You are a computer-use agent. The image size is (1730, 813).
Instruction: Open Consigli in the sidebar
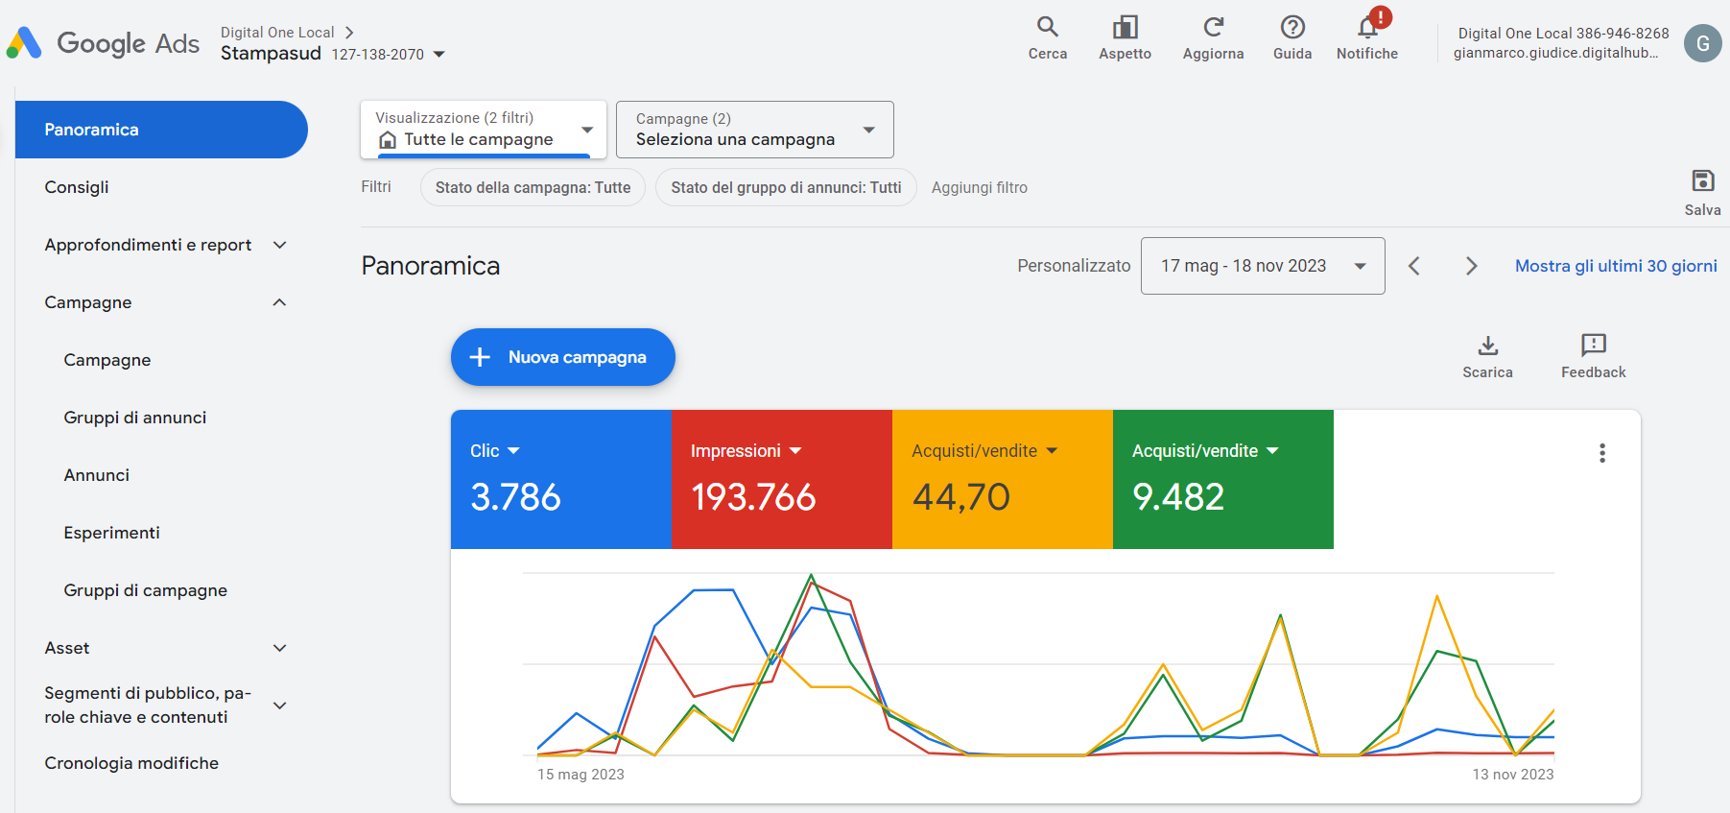[x=77, y=187]
